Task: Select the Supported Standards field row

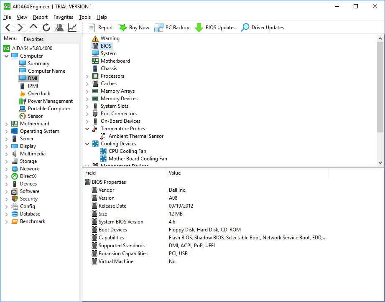Action: coord(122,246)
